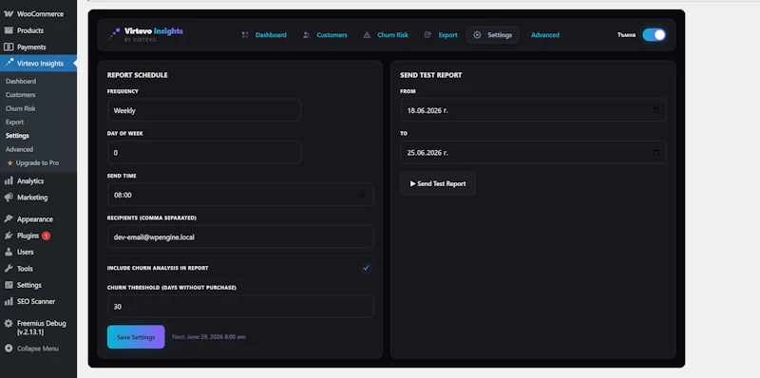Click the Export document icon in top nav
The height and width of the screenshot is (378, 760).
tap(427, 35)
